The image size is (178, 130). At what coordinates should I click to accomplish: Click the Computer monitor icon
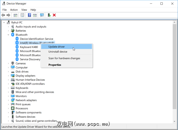[x=12, y=67]
